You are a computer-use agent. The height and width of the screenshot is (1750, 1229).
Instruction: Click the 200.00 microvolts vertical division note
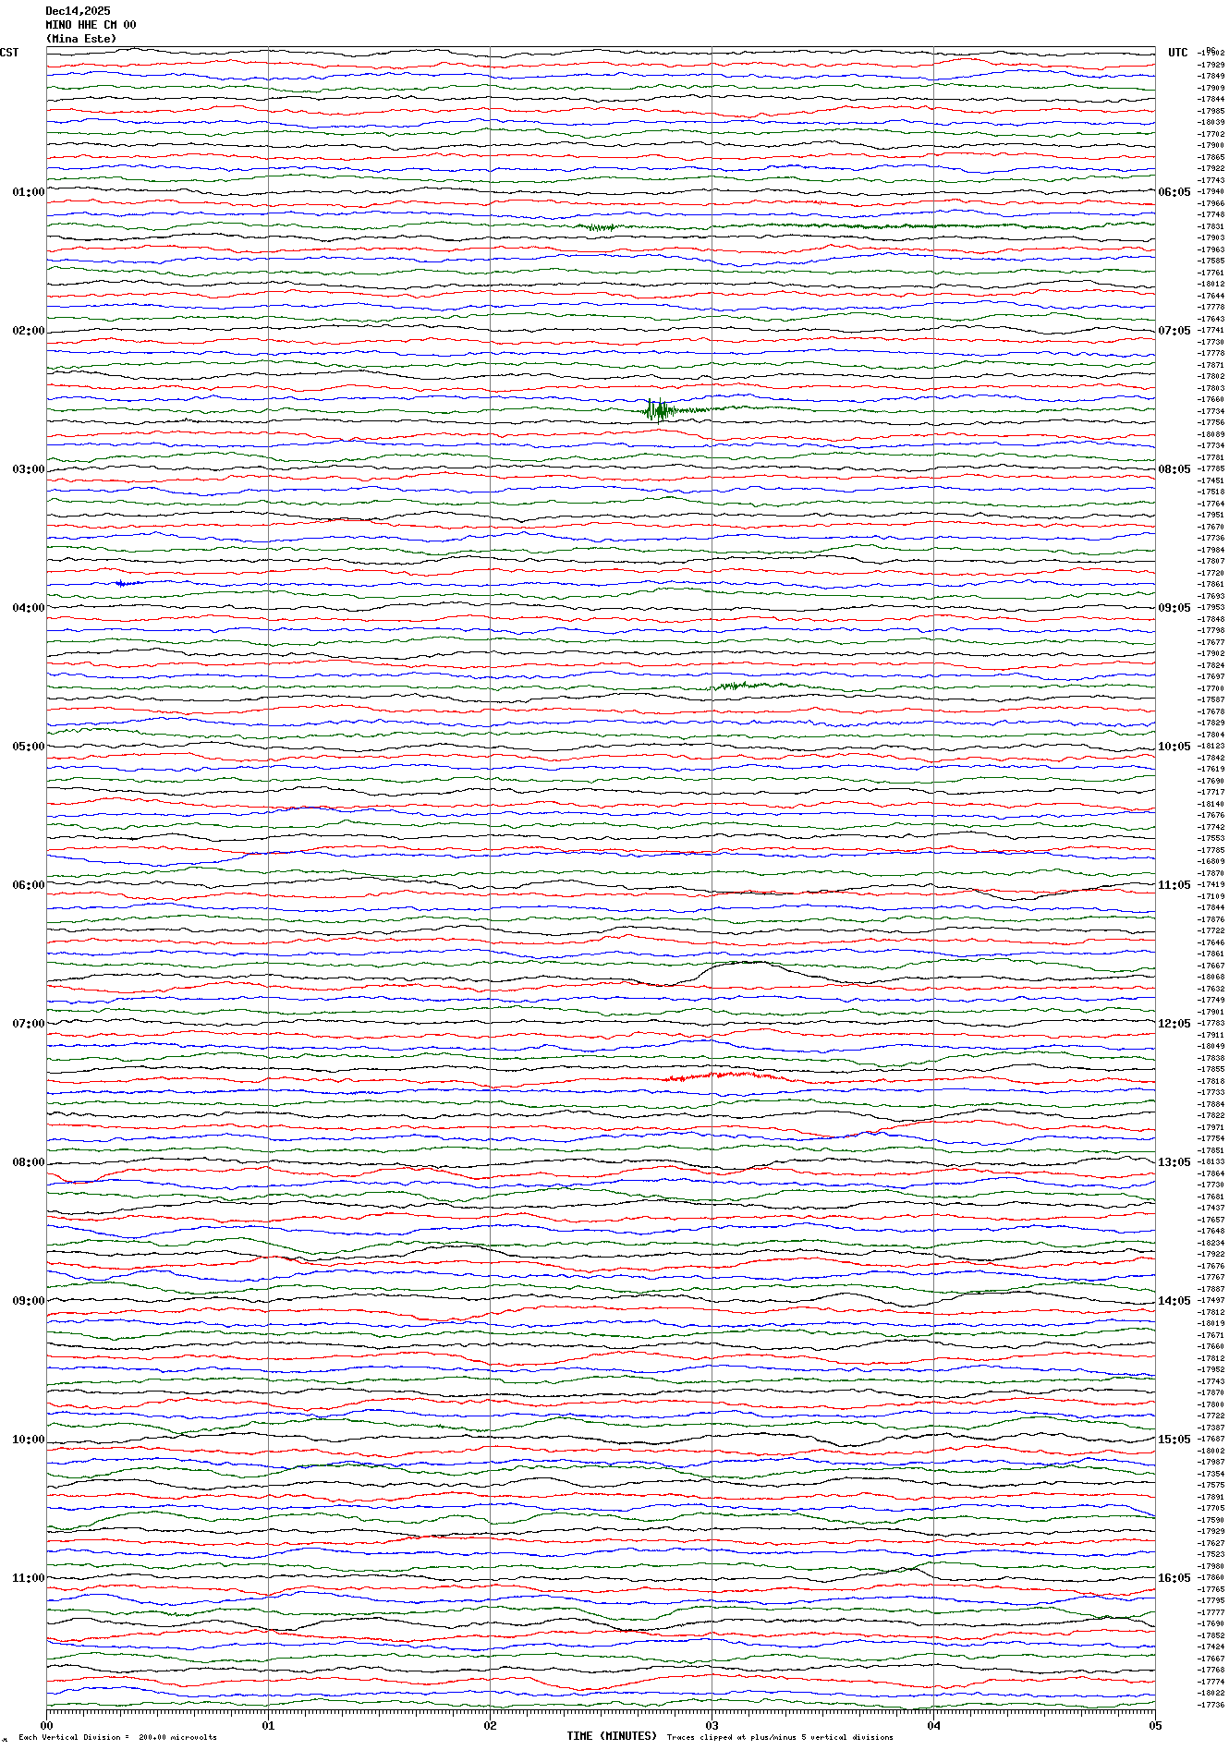click(x=117, y=1737)
